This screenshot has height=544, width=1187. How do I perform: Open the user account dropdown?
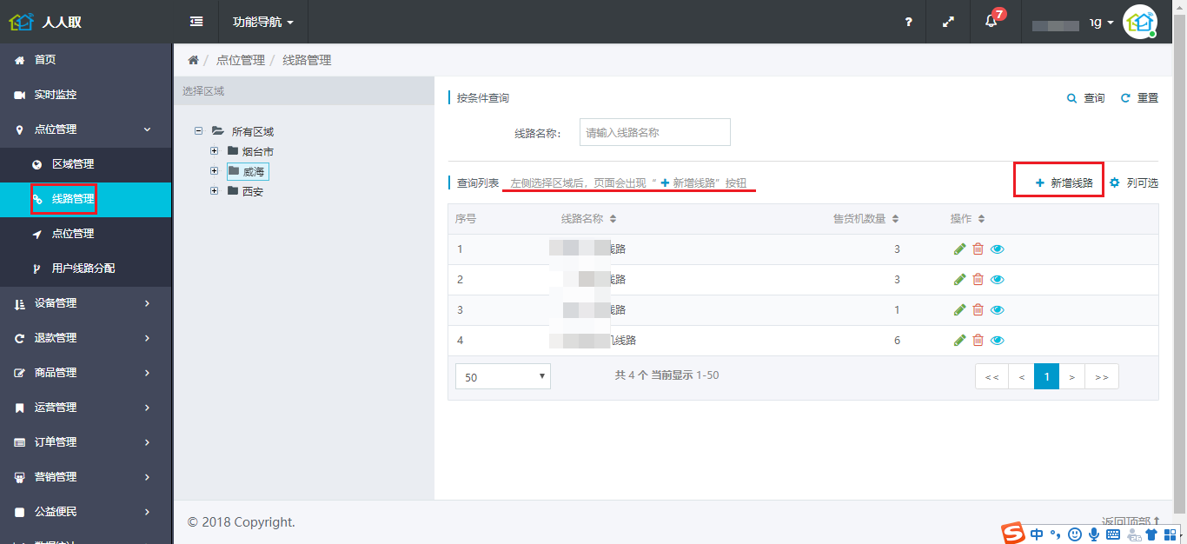click(1073, 22)
